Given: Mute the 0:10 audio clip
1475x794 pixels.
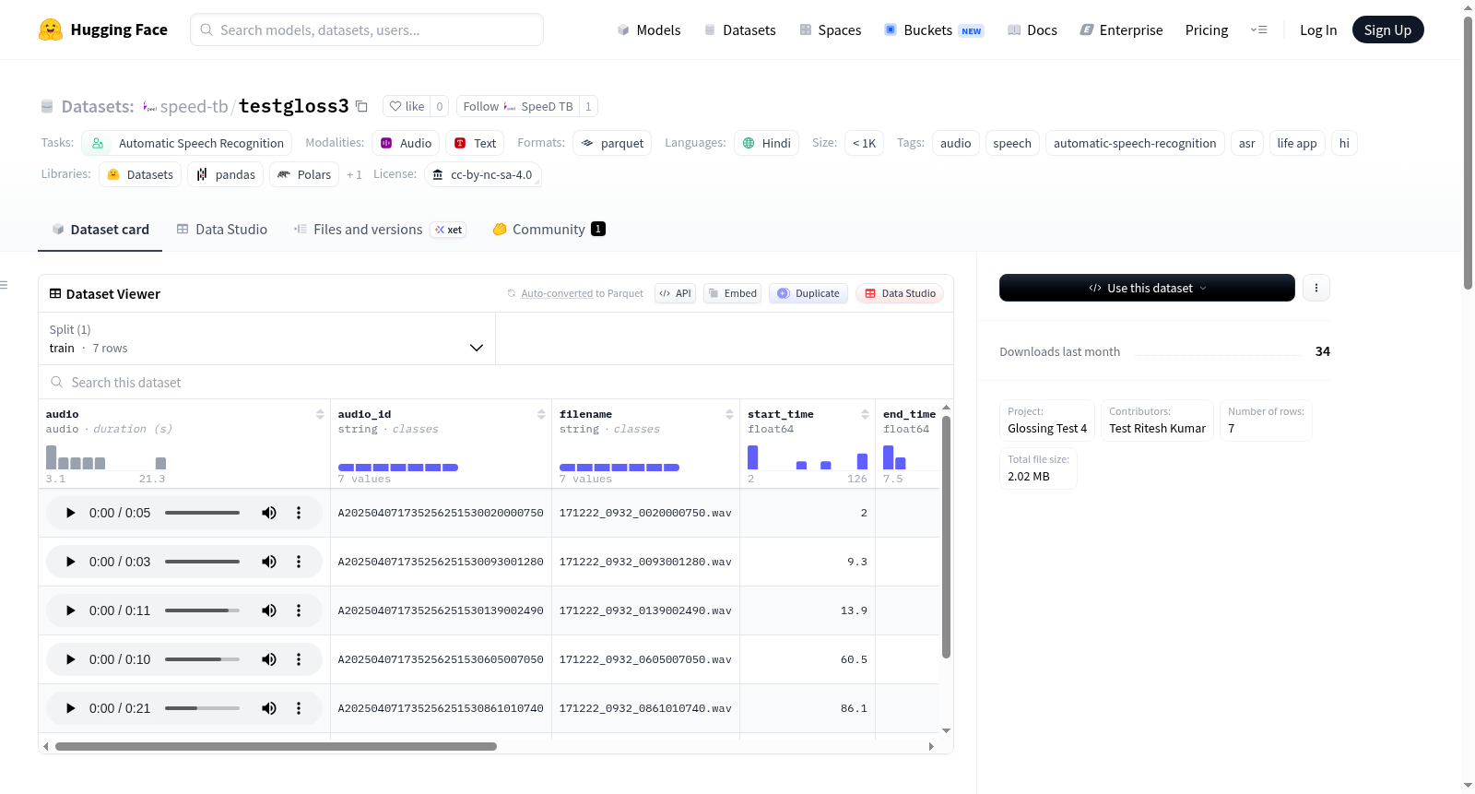Looking at the screenshot, I should (x=269, y=659).
